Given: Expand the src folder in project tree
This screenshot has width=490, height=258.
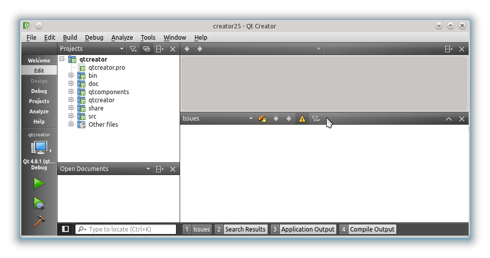Looking at the screenshot, I should pos(71,116).
